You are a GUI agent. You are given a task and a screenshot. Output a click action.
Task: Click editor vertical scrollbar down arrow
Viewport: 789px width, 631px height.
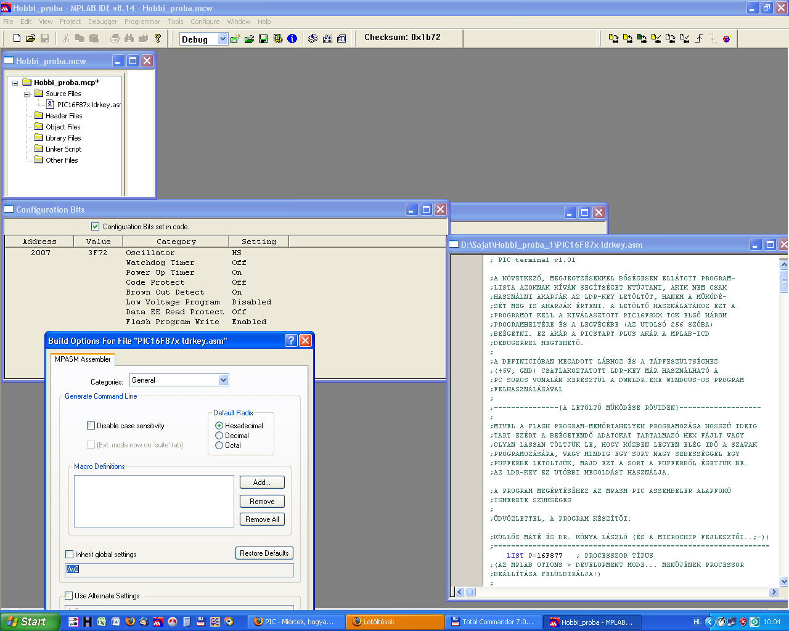point(784,581)
